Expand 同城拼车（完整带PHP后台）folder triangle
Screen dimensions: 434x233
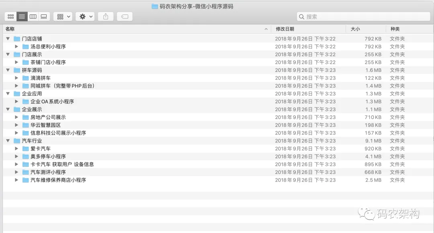click(x=16, y=86)
